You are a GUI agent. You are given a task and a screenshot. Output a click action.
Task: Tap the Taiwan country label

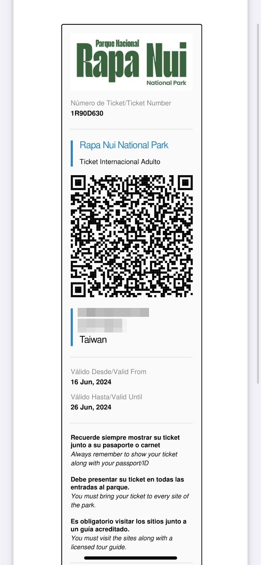(93, 340)
